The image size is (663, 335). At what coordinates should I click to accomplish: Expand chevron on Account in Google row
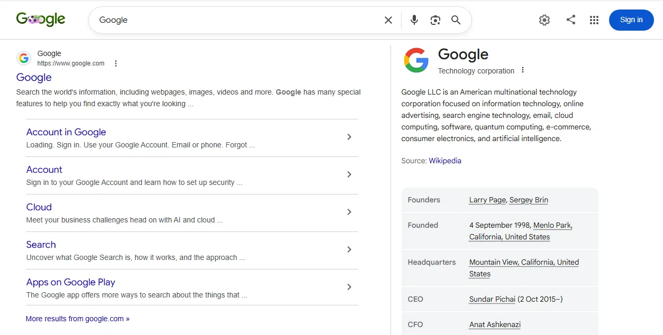coord(349,137)
